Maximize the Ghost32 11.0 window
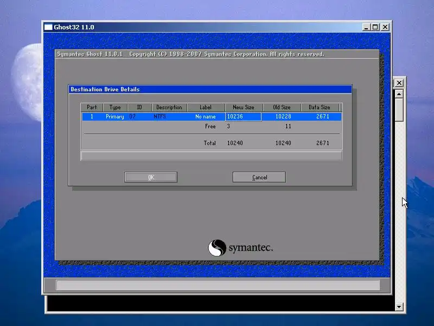This screenshot has height=326, width=434. [375, 27]
